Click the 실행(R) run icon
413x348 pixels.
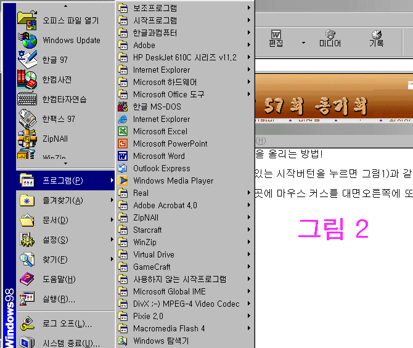coord(27,299)
